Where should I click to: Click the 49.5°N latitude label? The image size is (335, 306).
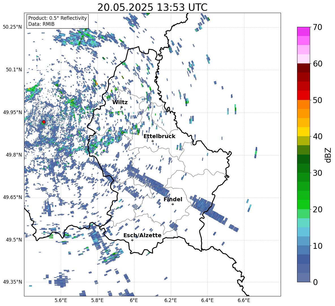click(14, 240)
